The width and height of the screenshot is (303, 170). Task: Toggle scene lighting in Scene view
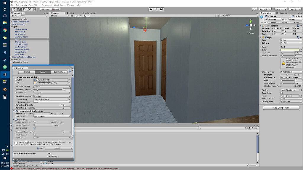[77, 16]
